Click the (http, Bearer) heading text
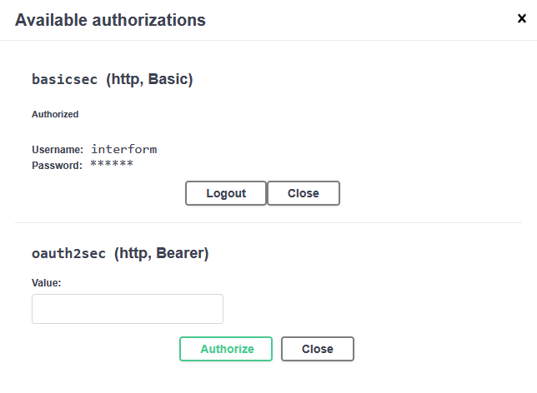Screen dimensions: 537x393 161,253
